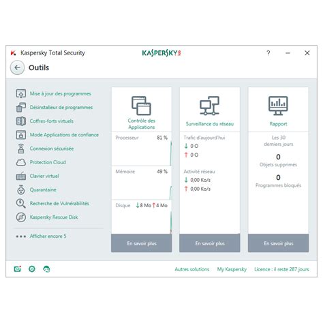Open settings with the gear icon
Screen dimensions: 323x323
pyautogui.click(x=32, y=269)
